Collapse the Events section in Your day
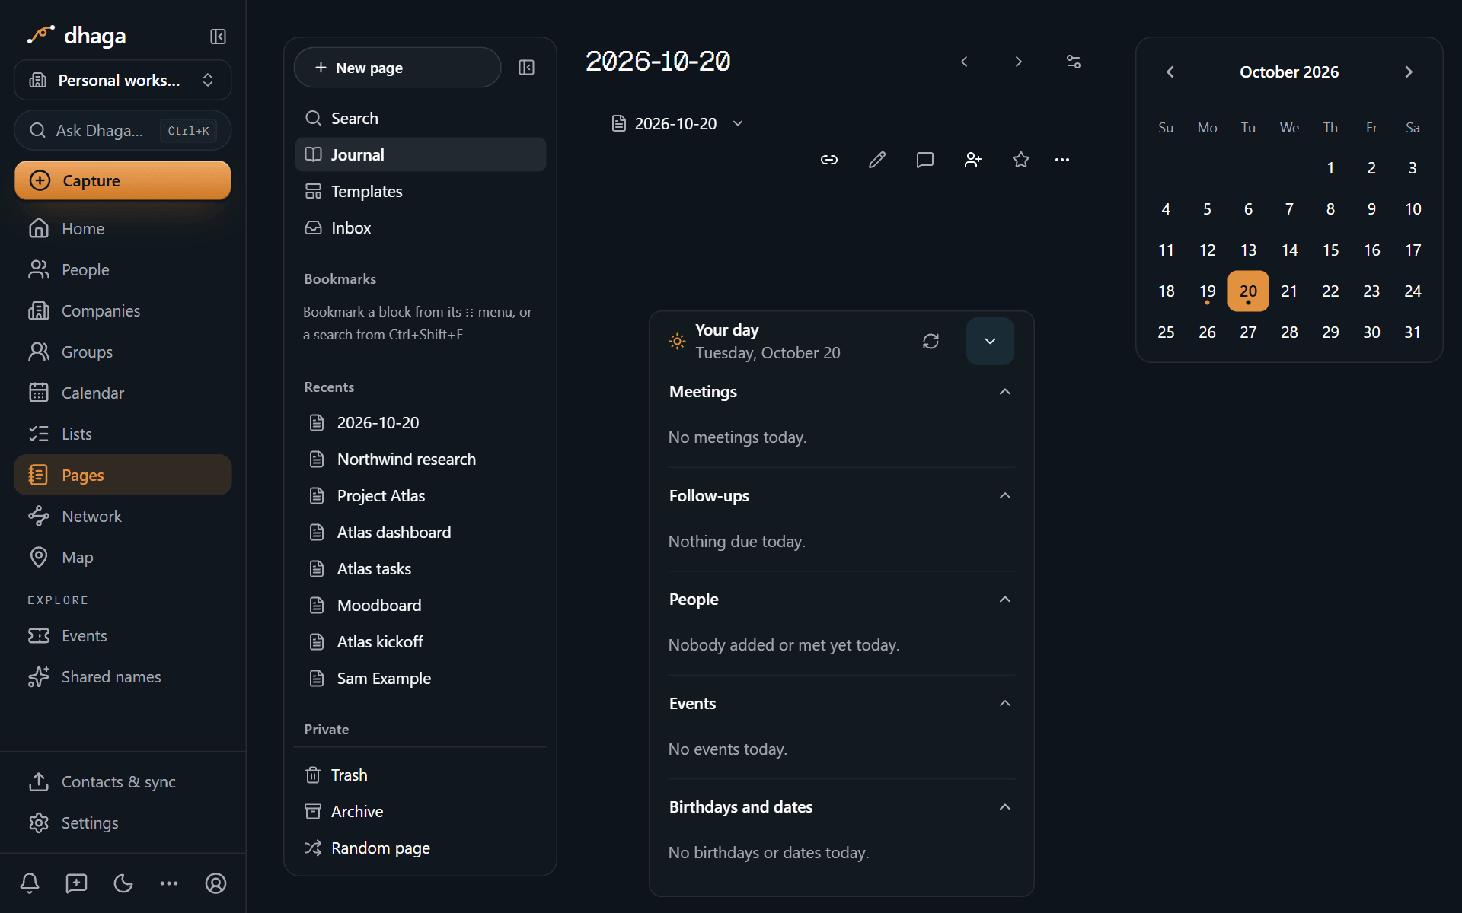The height and width of the screenshot is (913, 1462). [x=1005, y=704]
